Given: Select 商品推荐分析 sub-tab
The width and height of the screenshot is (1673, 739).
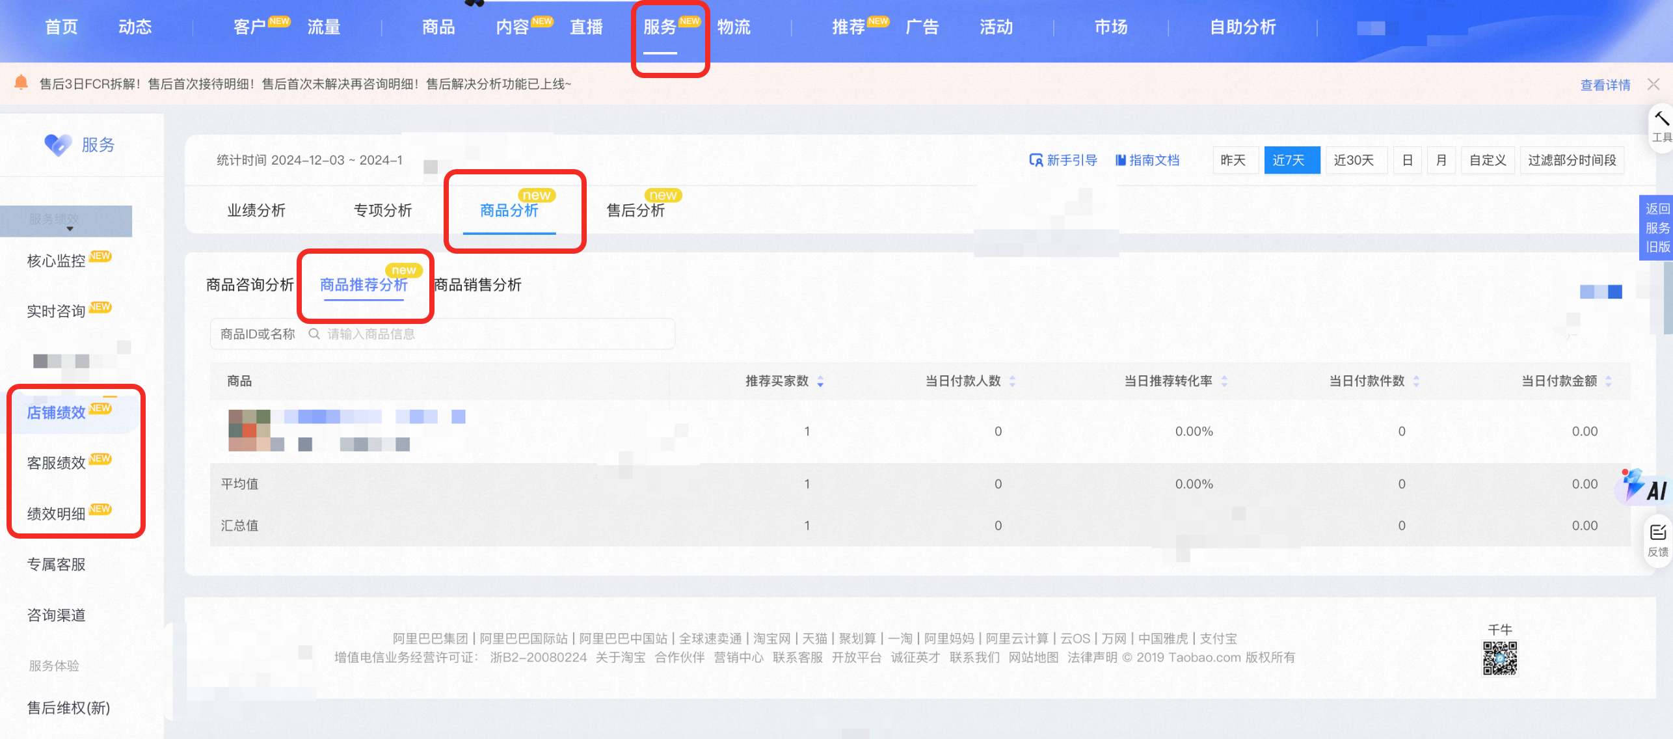Looking at the screenshot, I should point(364,285).
